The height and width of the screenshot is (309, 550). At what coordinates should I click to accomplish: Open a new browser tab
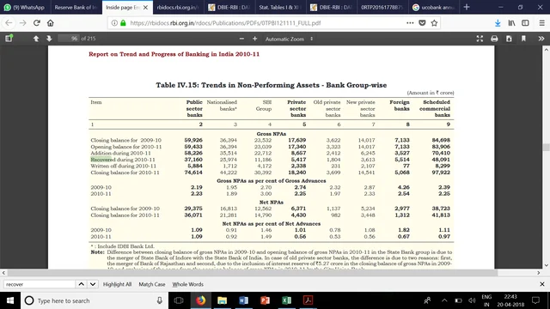point(467,8)
